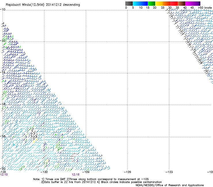The width and height of the screenshot is (213, 187).
Task: Click the '20141212 descending' title text
Action: coord(63,5)
